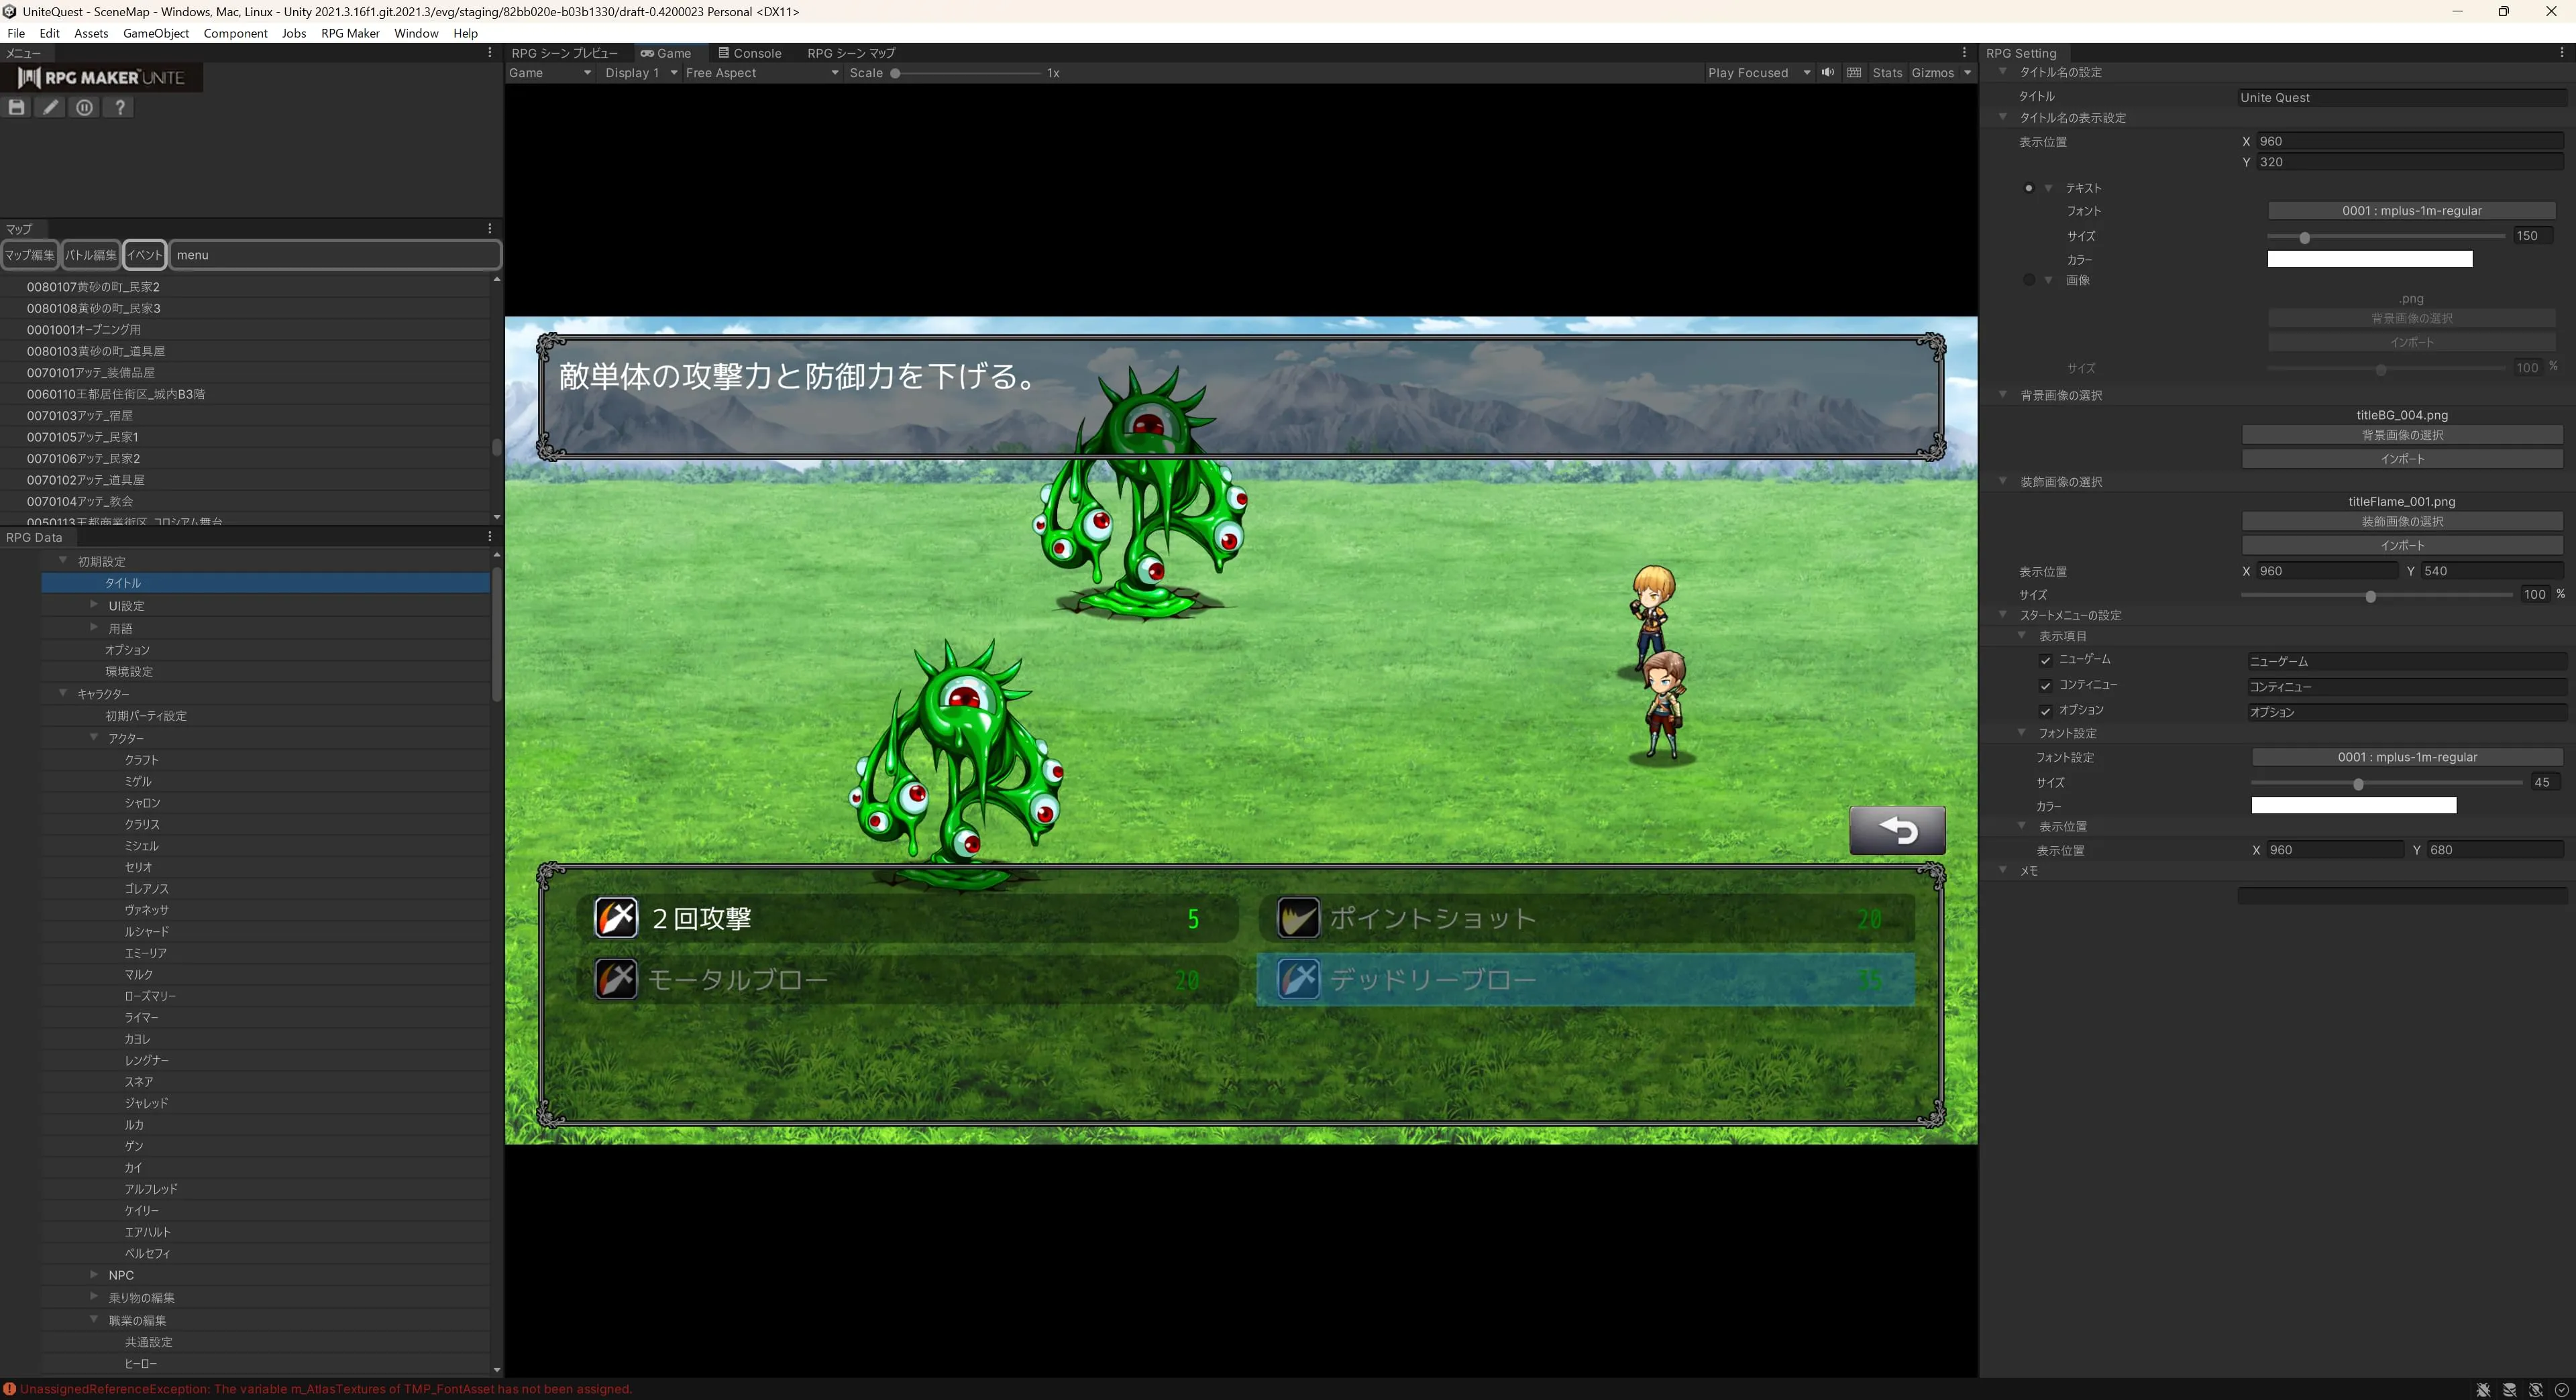Click the back arrow button in battle view
The height and width of the screenshot is (1400, 2576).
(x=1897, y=830)
